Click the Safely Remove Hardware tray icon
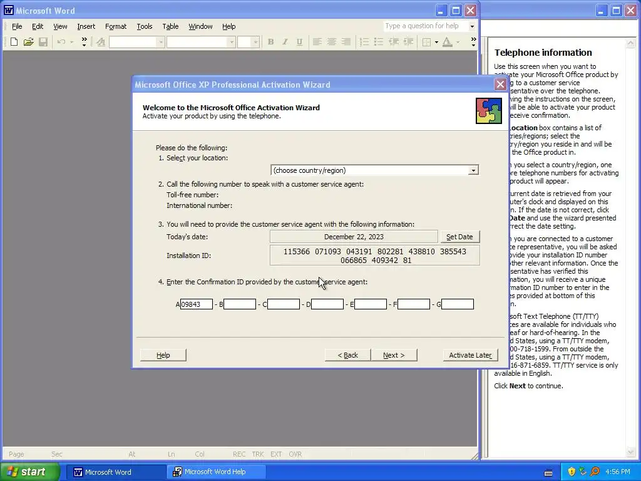The image size is (641, 481). click(x=583, y=472)
